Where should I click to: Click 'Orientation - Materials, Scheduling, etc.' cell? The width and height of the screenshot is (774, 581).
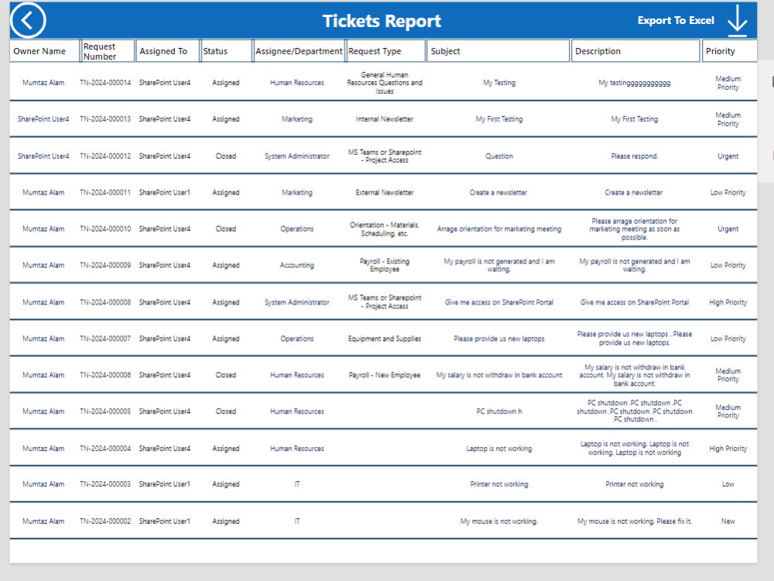(385, 229)
